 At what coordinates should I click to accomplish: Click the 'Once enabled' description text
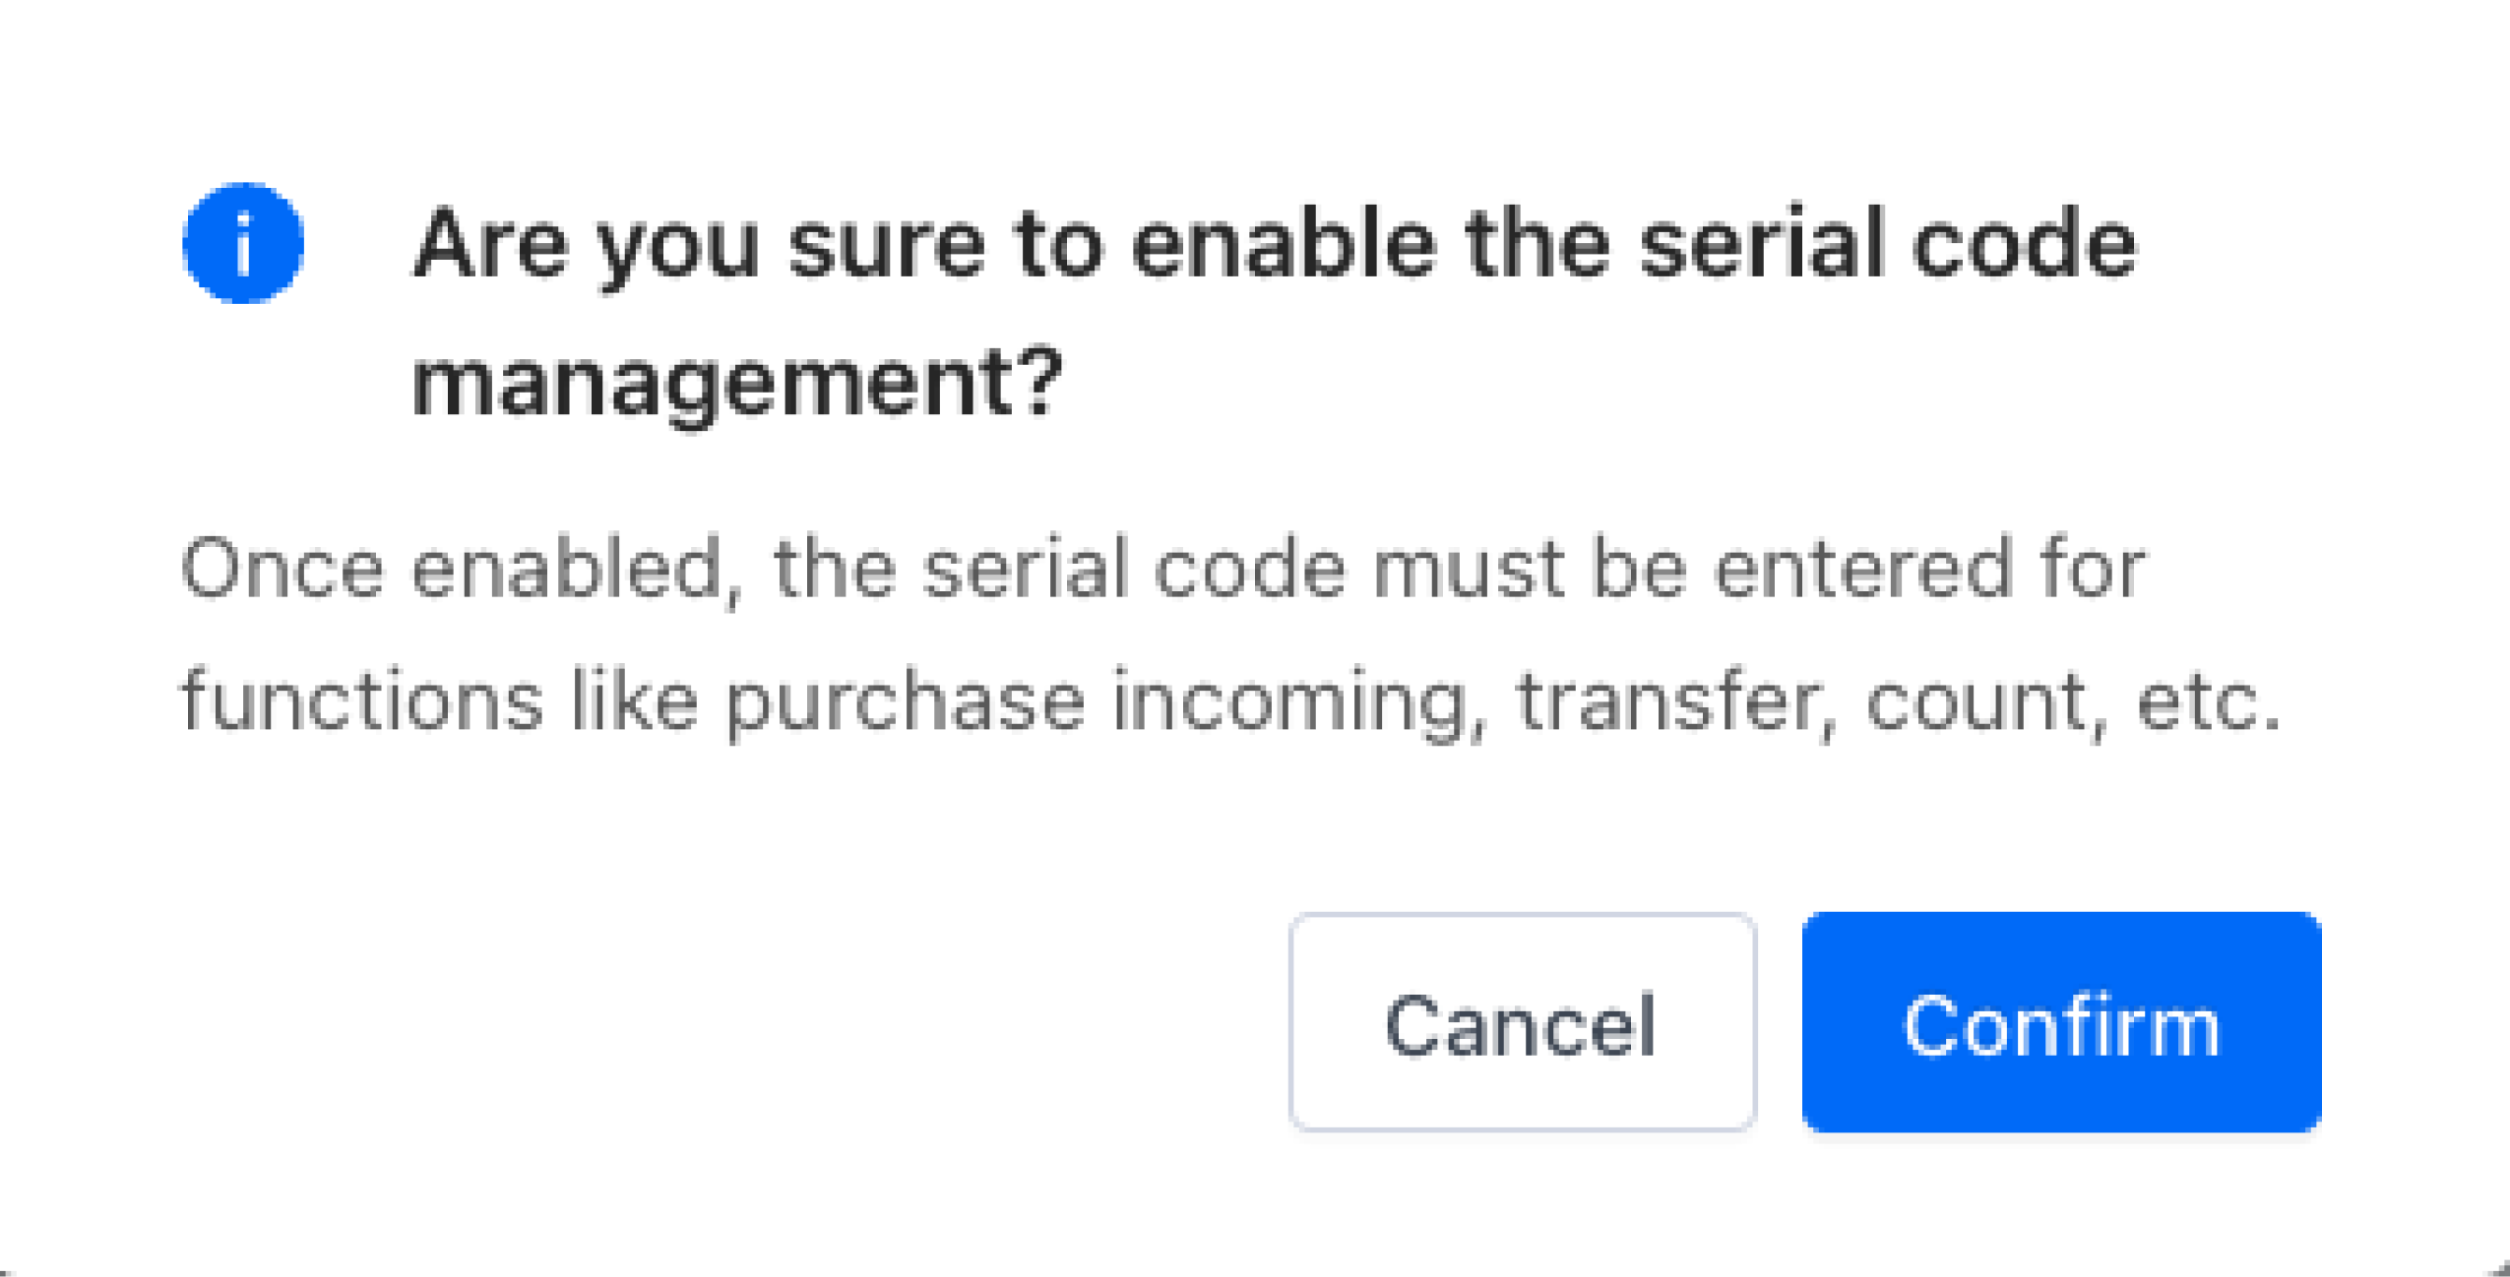[x=1230, y=635]
